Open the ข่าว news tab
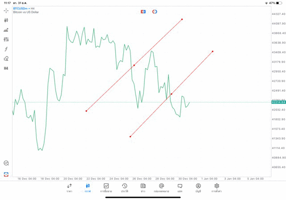This screenshot has width=286, height=200. point(143,188)
